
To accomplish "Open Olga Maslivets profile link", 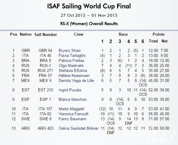I will point(71,65).
